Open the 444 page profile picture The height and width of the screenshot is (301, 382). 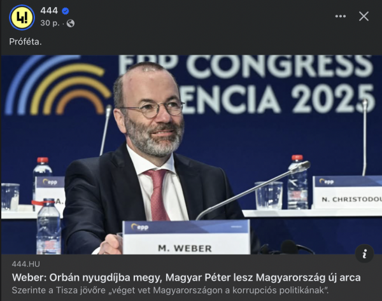(22, 18)
